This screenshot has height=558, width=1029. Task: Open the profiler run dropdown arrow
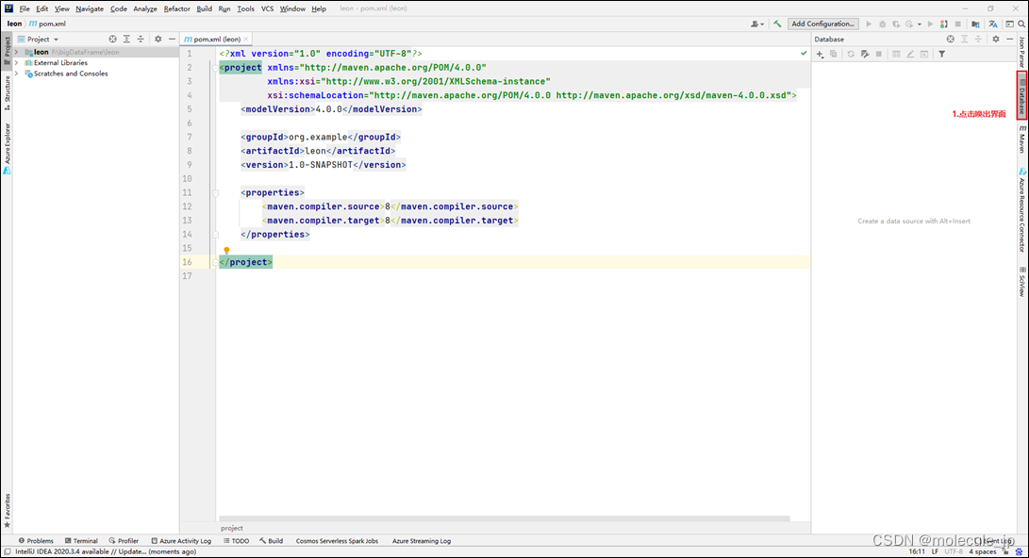pyautogui.click(x=920, y=25)
